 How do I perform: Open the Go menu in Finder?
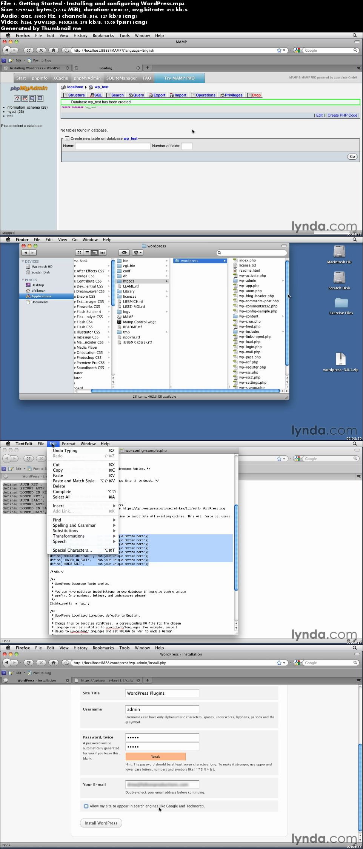[x=75, y=240]
